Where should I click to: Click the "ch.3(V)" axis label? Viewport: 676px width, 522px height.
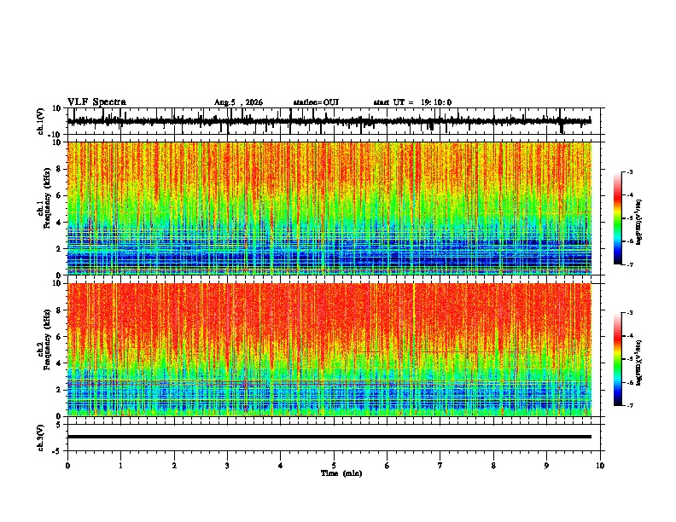pos(41,438)
